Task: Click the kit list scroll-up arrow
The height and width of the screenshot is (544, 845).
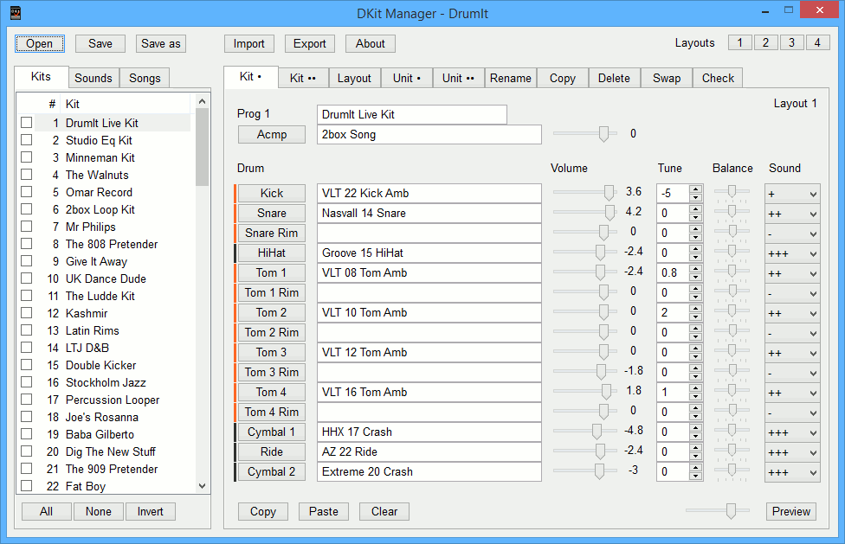Action: [202, 101]
